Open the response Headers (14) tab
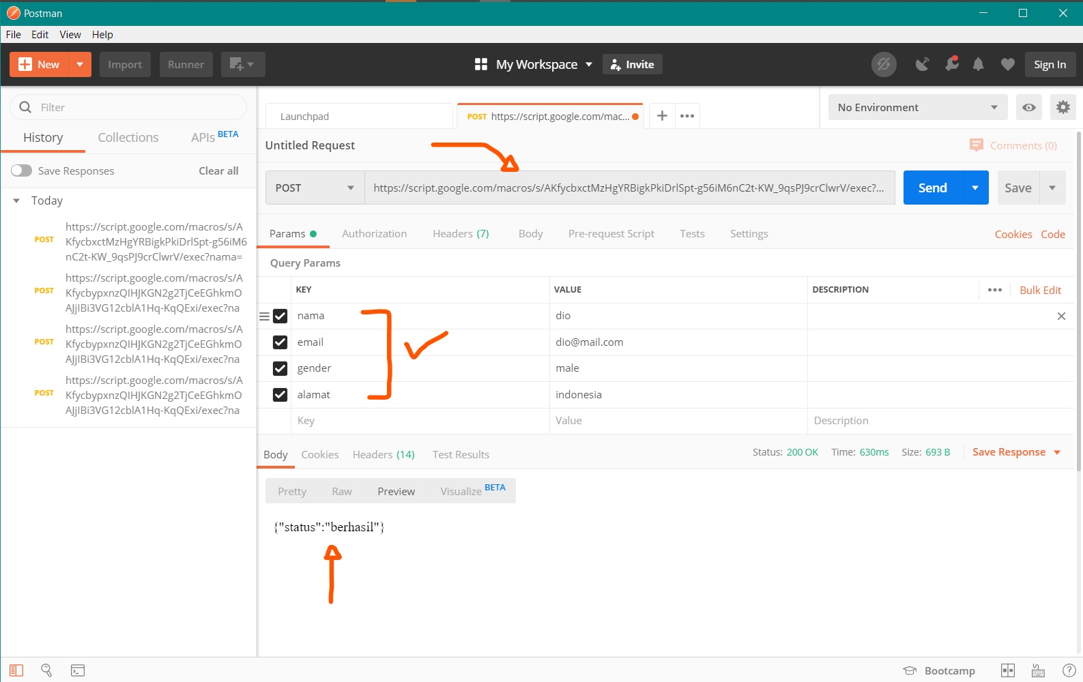Screen dimensions: 1083x682 (x=384, y=454)
